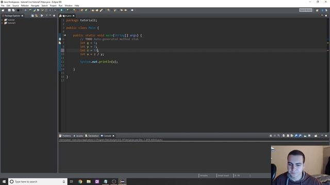
Task: Click the Back navigation arrow in toolbar
Action: [x=126, y=10]
